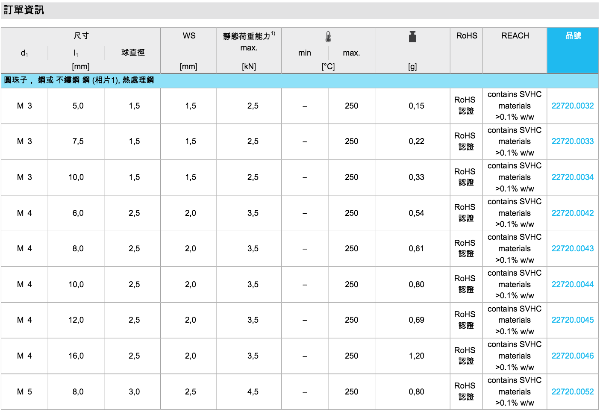Open part number 22720.0043
The image size is (600, 412).
click(x=572, y=249)
